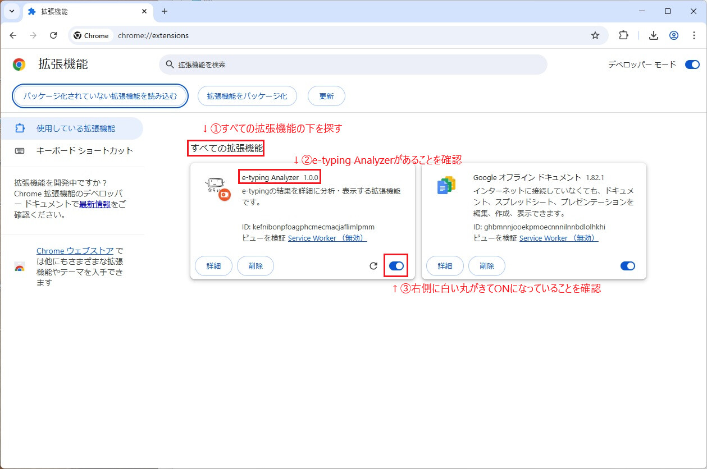This screenshot has width=707, height=469.
Task: Click パッケージ化されていない拡張機能を読み込む button
Action: click(x=100, y=96)
